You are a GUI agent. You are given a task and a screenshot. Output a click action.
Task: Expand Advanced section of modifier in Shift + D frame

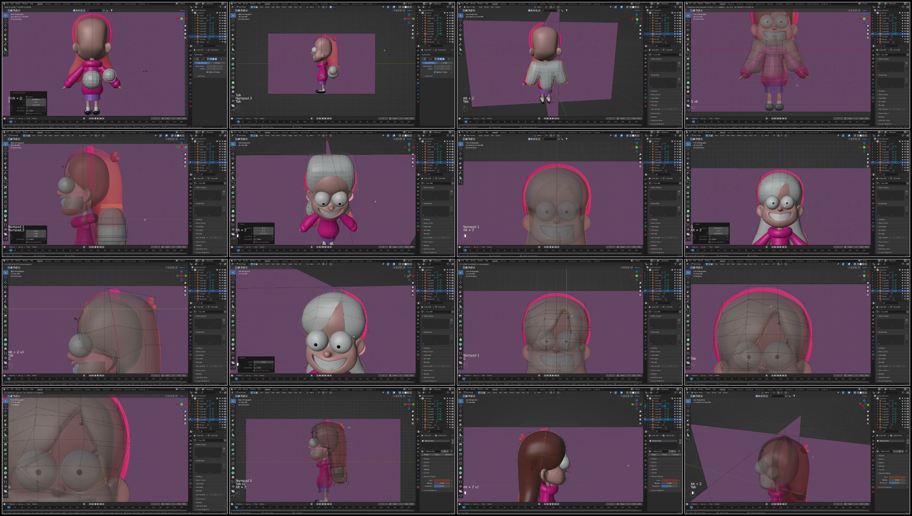pyautogui.click(x=201, y=76)
